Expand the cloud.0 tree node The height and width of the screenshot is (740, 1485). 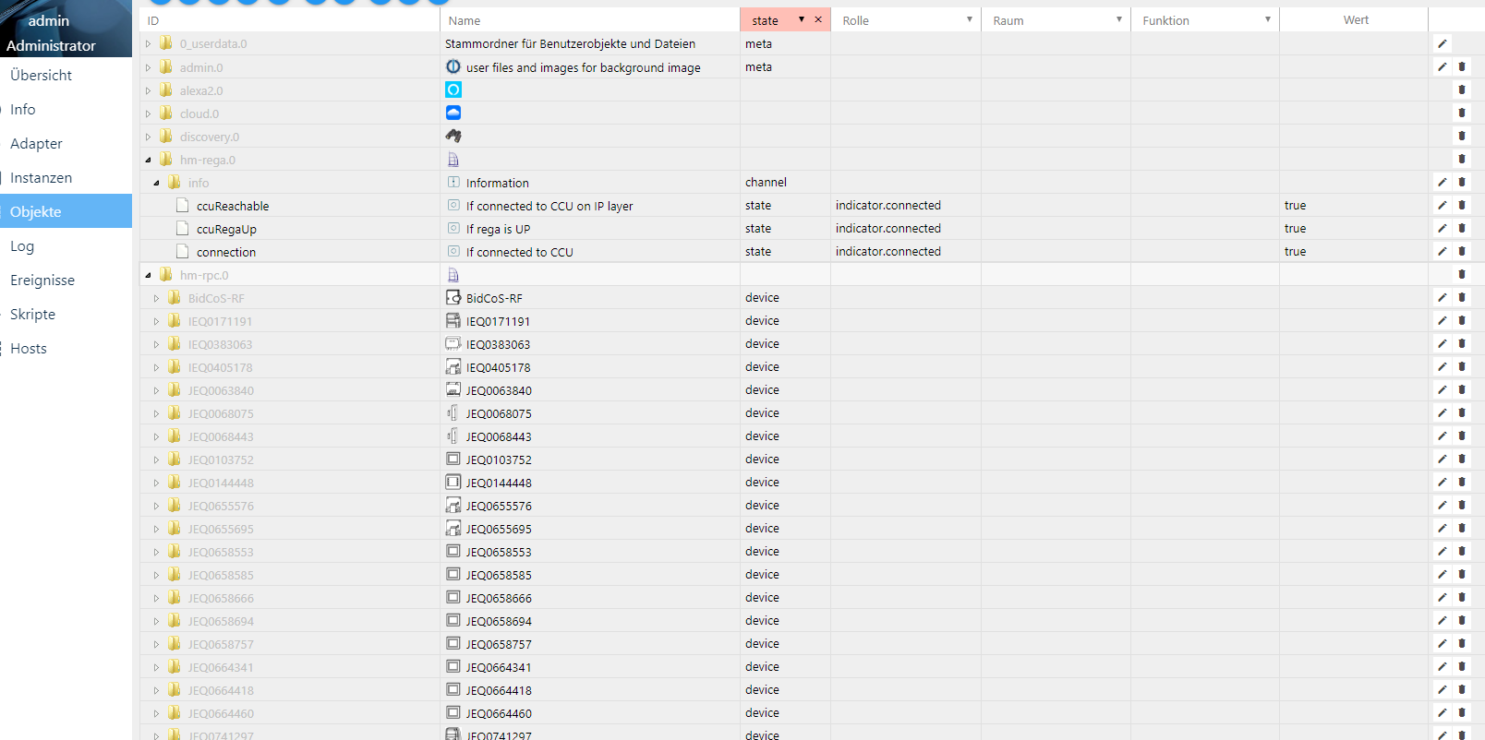(x=148, y=113)
